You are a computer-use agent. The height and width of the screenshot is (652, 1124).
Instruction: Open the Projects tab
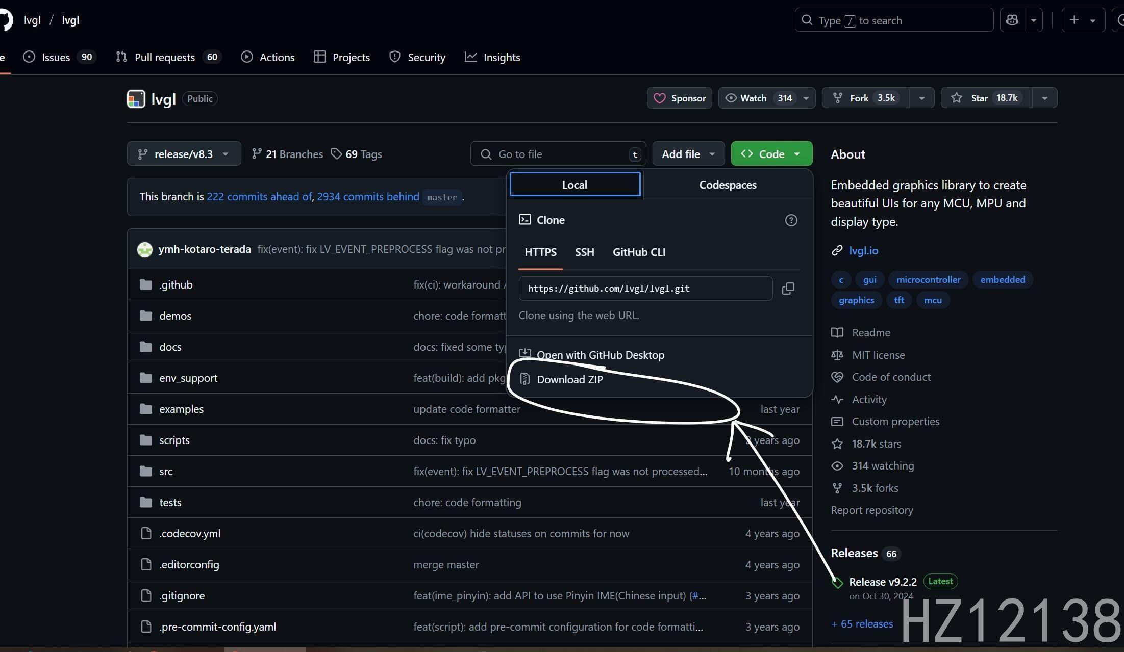click(342, 57)
